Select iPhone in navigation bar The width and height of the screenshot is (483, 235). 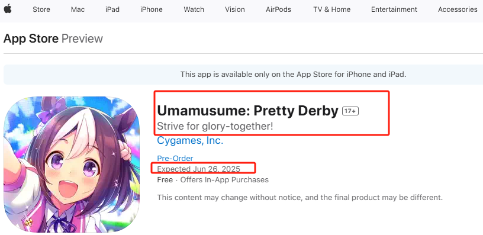(x=152, y=9)
